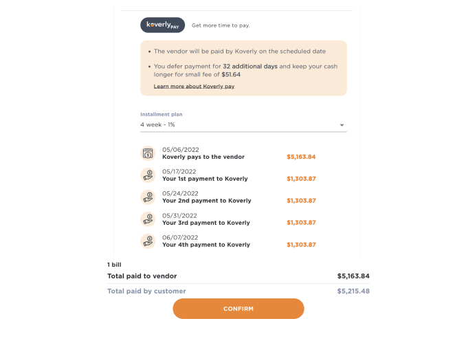Click the Get more time to pay text
The image size is (466, 343).
[221, 25]
